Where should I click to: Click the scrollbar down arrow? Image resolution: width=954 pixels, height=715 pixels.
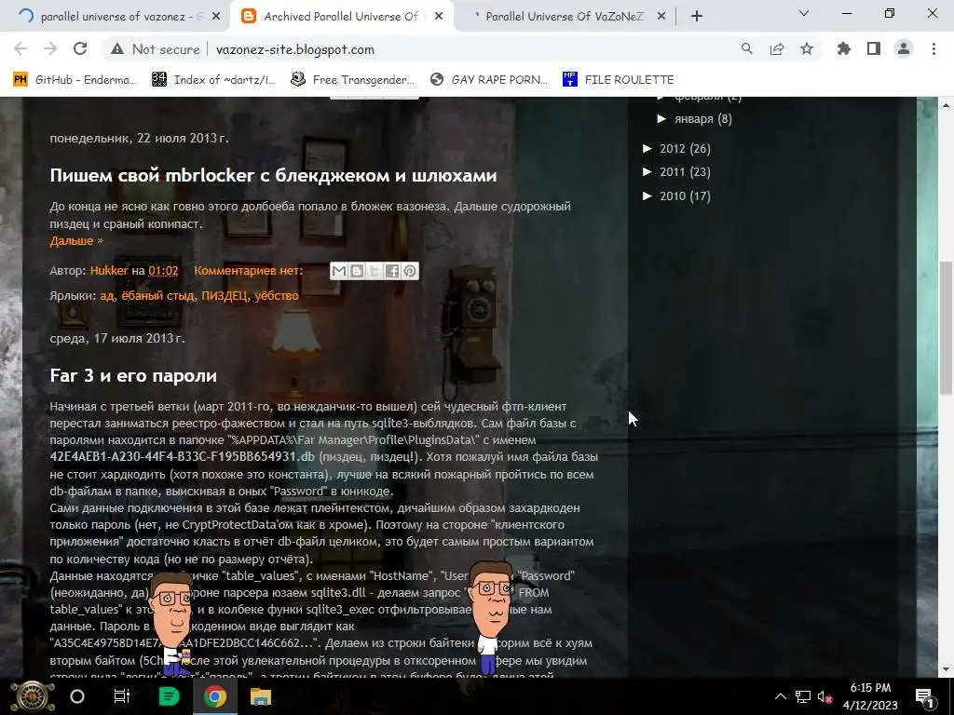click(947, 670)
